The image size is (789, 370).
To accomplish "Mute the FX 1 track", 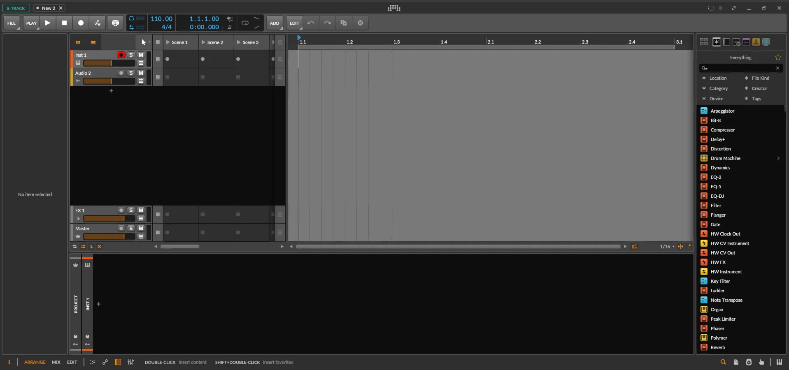I will tap(141, 210).
